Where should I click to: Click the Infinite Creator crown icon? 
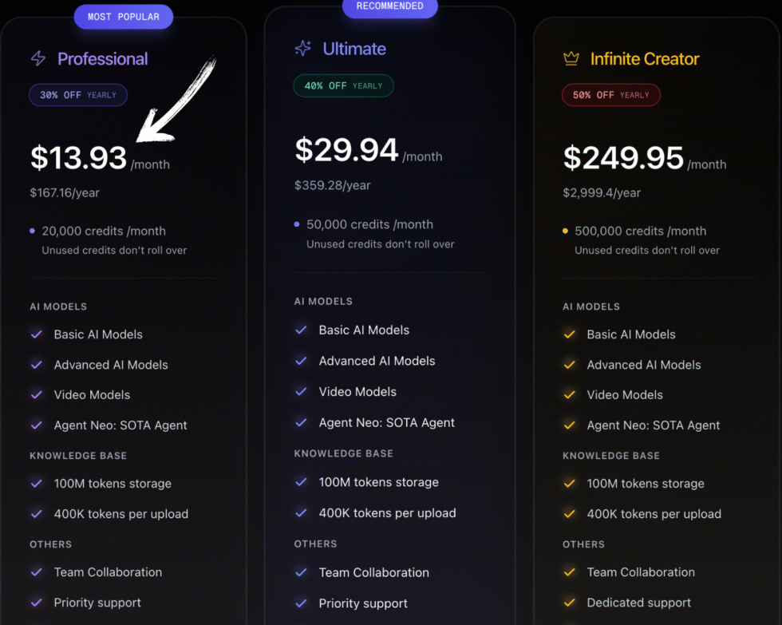(x=570, y=57)
